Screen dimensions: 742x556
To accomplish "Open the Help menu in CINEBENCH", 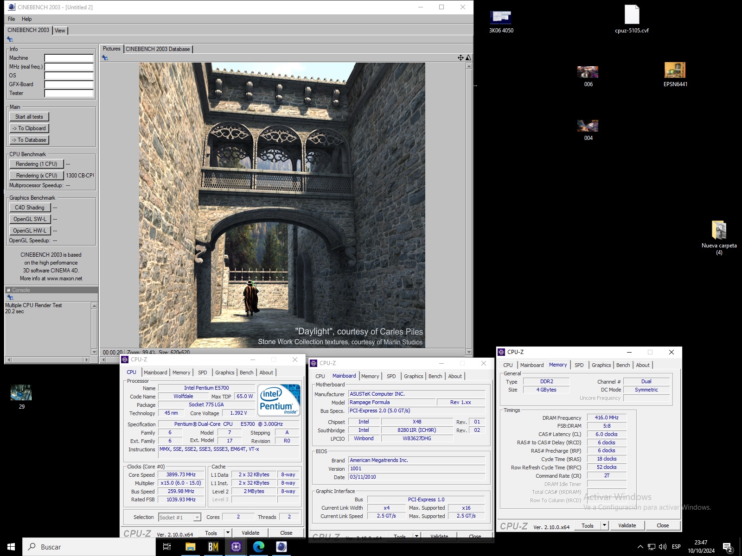I will pyautogui.click(x=27, y=19).
